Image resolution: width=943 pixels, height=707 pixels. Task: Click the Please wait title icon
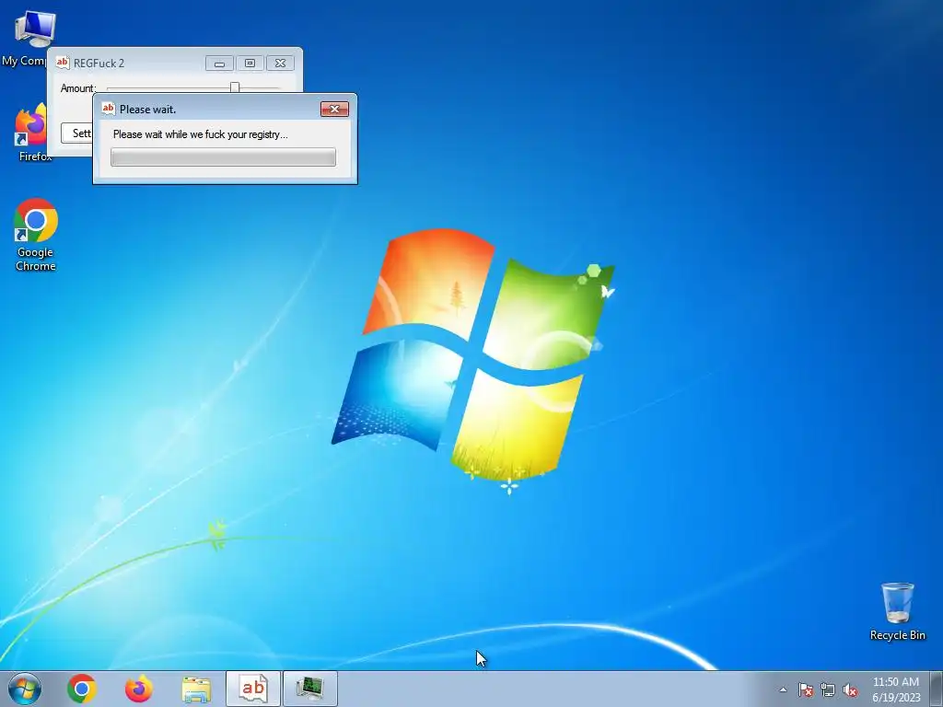tap(109, 109)
